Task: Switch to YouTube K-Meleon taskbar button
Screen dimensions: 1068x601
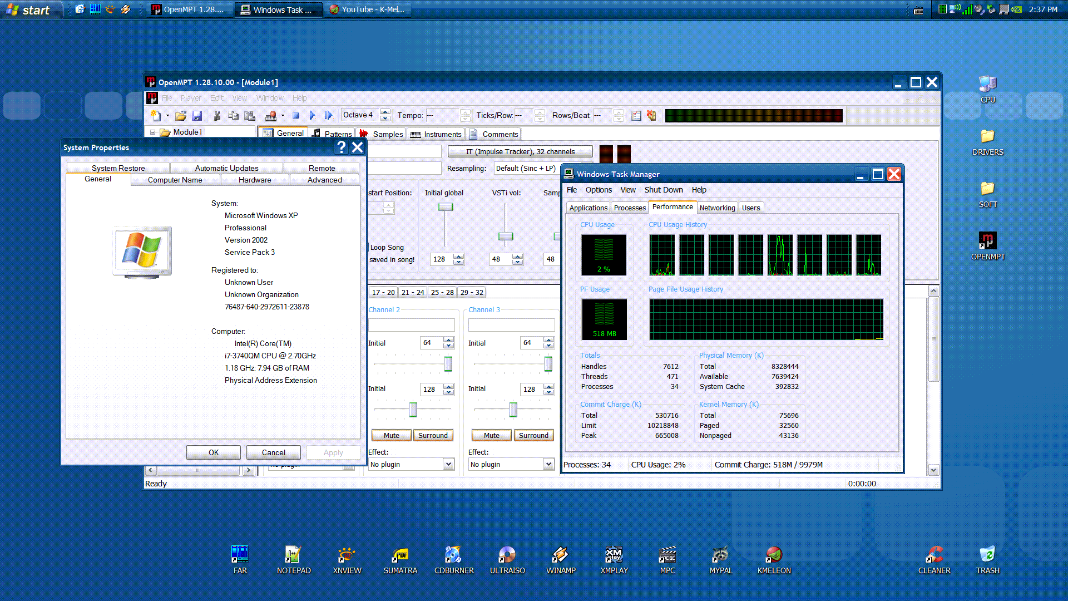Action: 367,9
